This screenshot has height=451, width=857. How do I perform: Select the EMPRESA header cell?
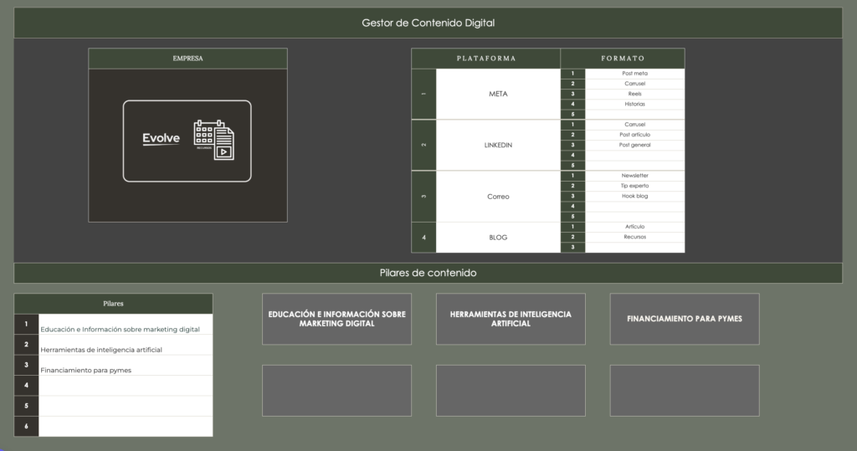pos(187,59)
